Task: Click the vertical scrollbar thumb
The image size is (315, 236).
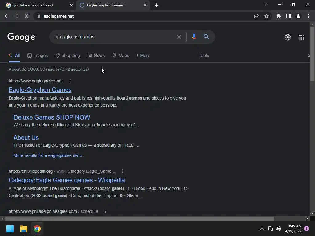Action: (312, 54)
